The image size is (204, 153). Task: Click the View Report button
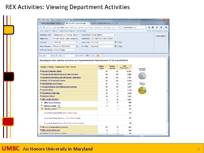[161, 36]
